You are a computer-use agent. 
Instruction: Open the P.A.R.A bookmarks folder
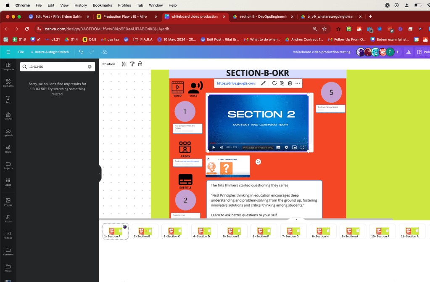tap(143, 40)
